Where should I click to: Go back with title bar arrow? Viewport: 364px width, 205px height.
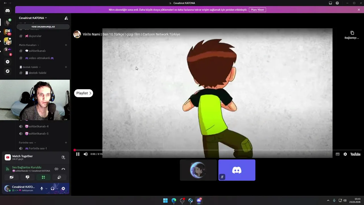tap(5, 3)
